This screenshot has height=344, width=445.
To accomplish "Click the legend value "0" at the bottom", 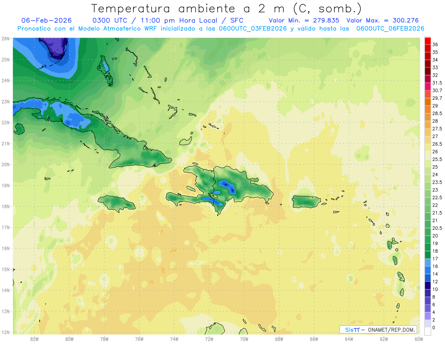I will [434, 328].
